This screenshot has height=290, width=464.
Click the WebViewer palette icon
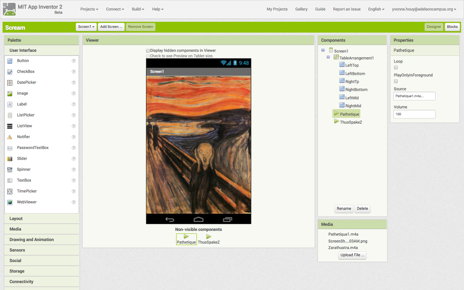(x=10, y=202)
